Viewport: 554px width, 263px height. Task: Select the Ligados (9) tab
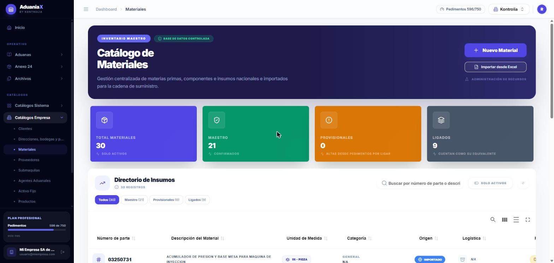197,200
